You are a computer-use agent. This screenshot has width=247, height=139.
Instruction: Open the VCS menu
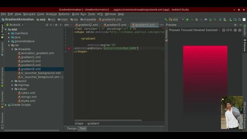point(100,14)
